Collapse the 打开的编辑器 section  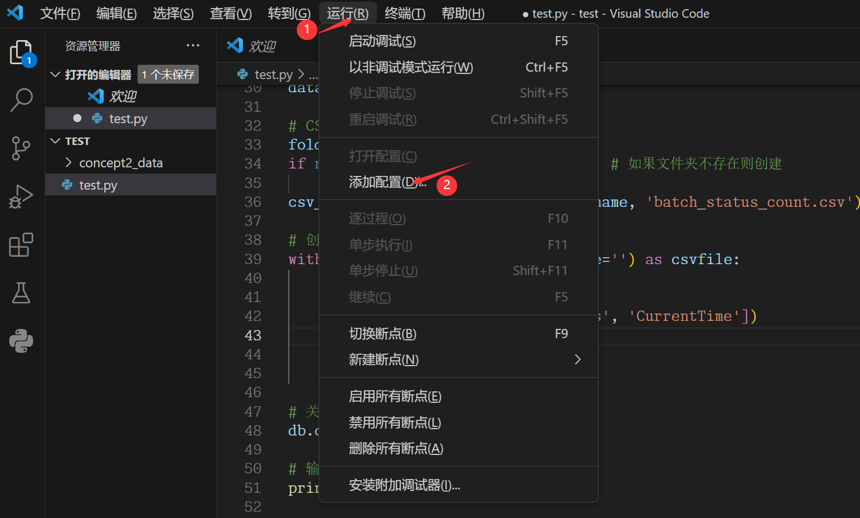click(x=55, y=74)
